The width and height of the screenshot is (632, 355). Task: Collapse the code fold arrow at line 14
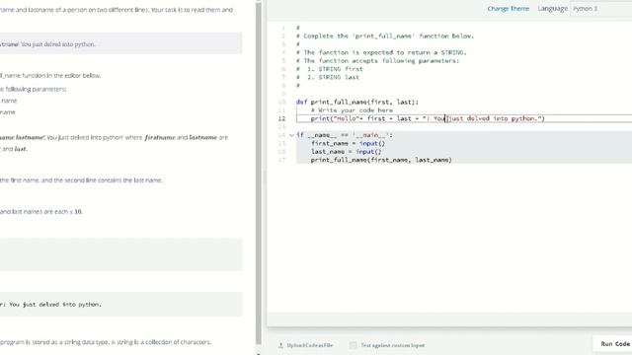291,135
